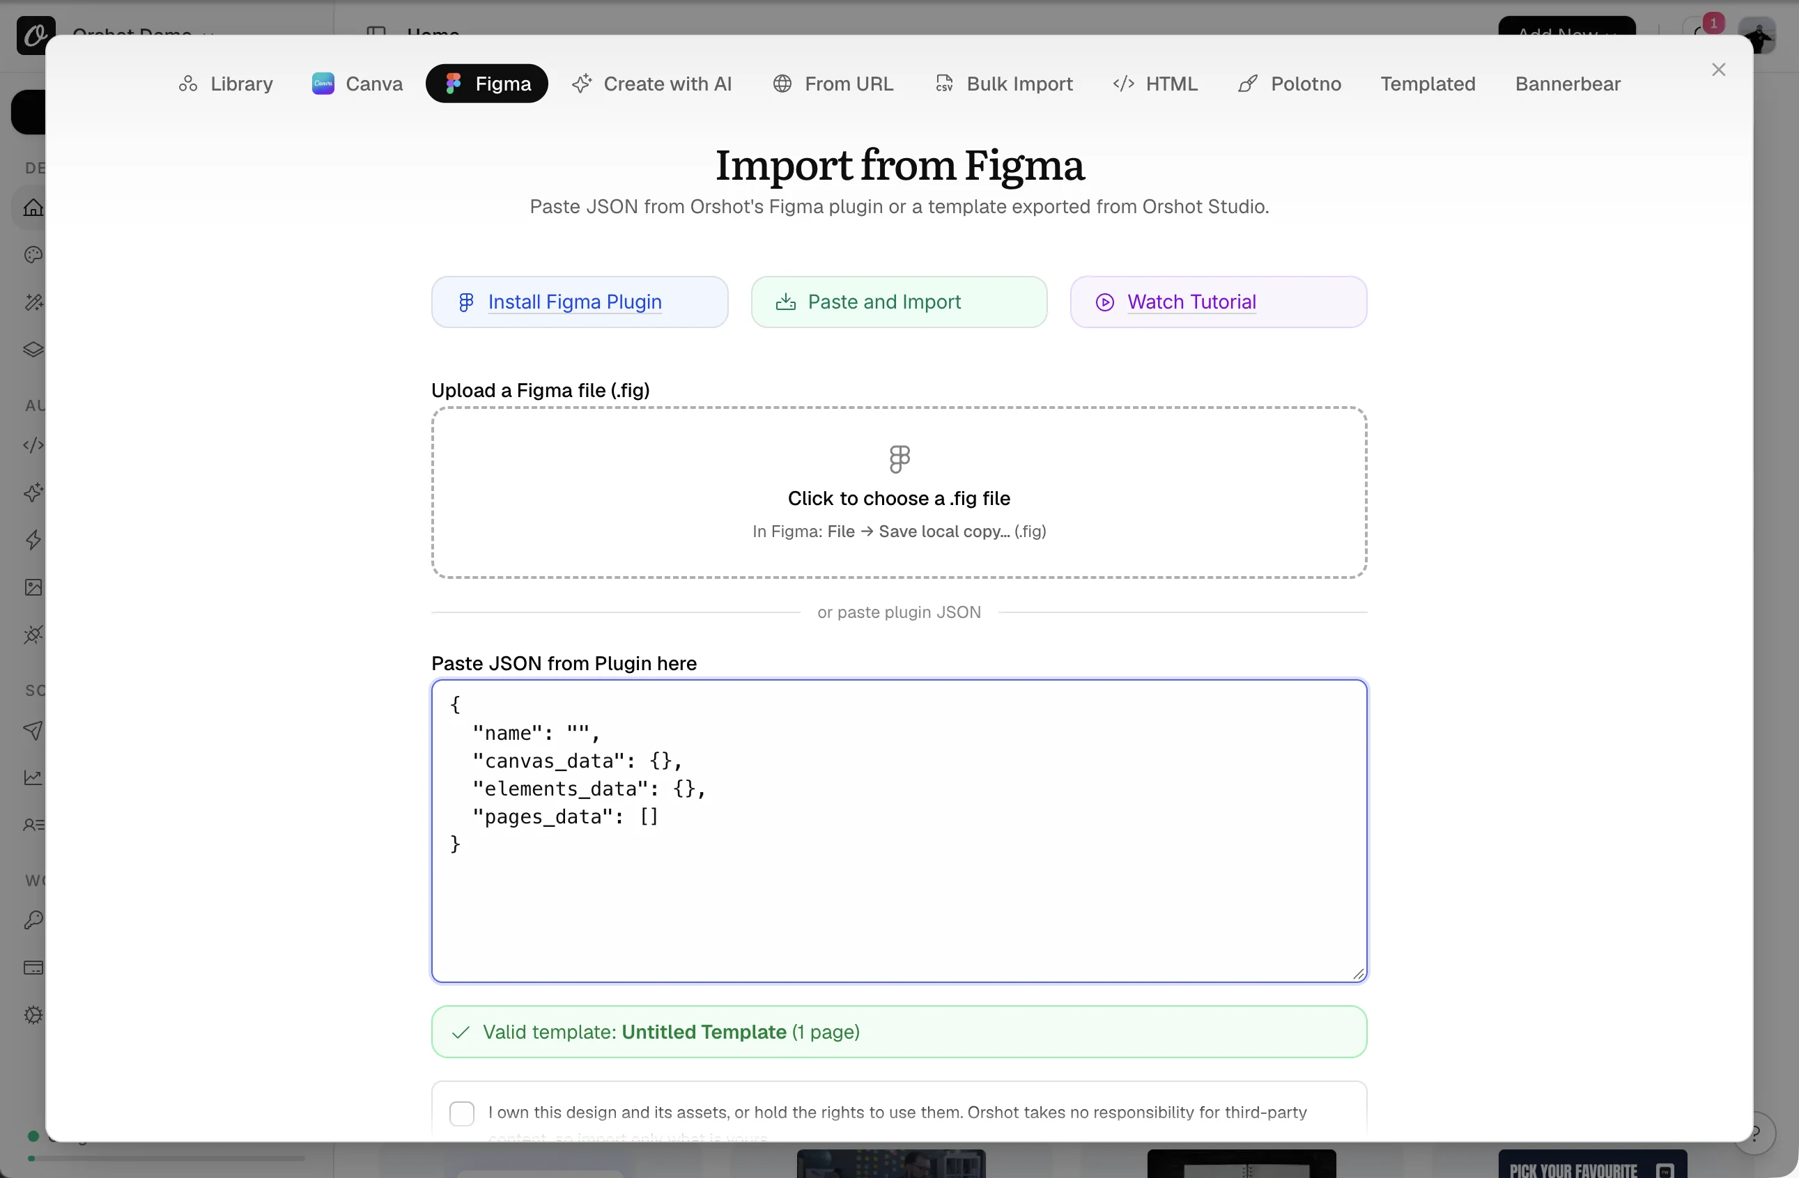Open the Templated tab
Image resolution: width=1799 pixels, height=1178 pixels.
click(1428, 84)
